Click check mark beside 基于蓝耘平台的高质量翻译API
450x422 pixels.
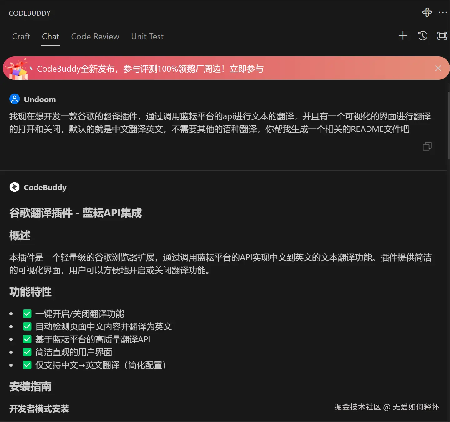[27, 339]
